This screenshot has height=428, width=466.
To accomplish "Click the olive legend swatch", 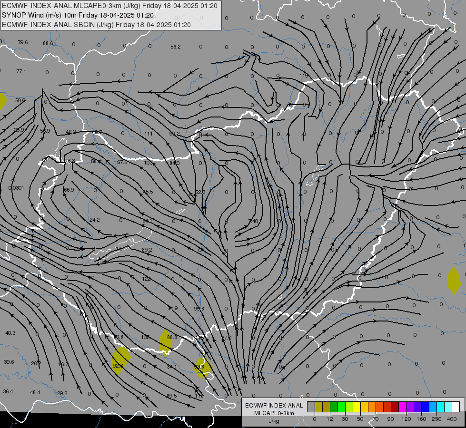I will point(318,407).
